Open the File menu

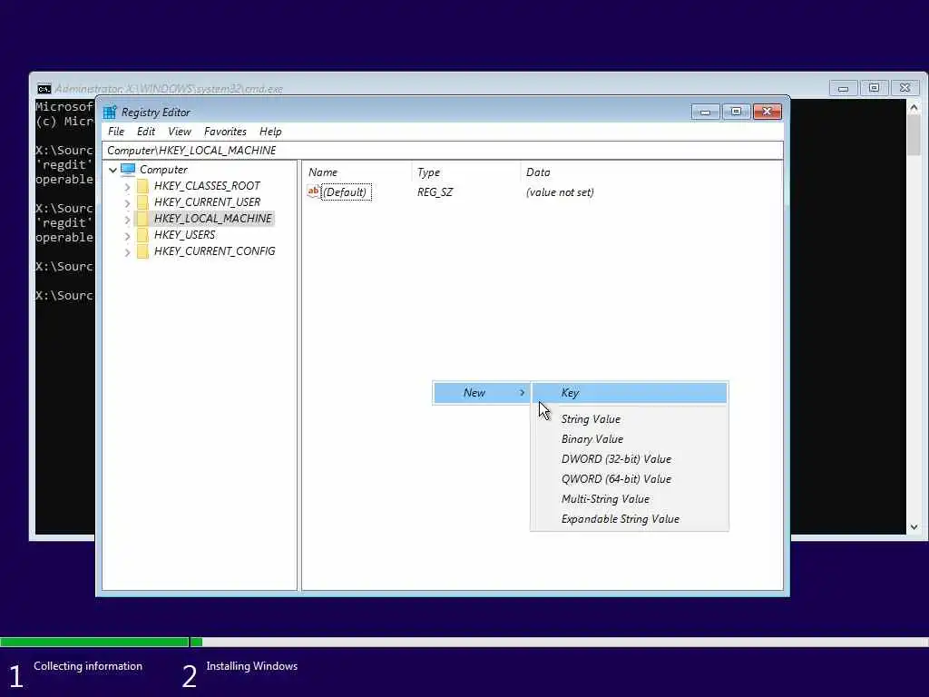pyautogui.click(x=115, y=132)
